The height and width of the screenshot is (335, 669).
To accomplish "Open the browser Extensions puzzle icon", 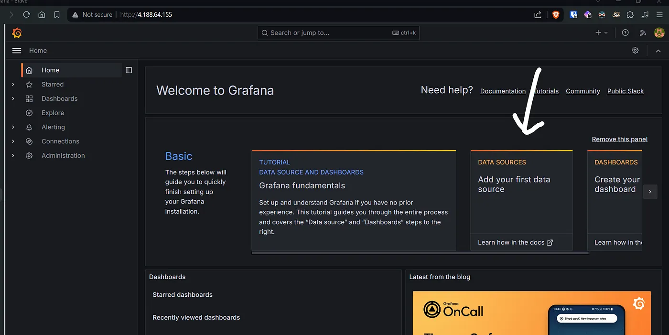I will click(x=630, y=15).
